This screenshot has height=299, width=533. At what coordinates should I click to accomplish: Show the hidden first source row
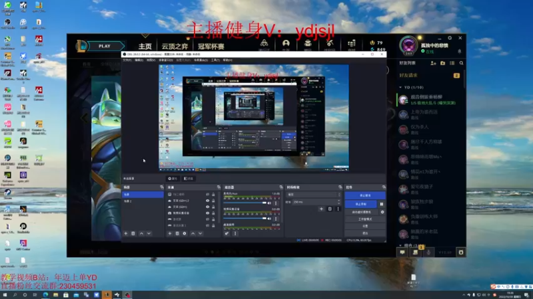207,195
